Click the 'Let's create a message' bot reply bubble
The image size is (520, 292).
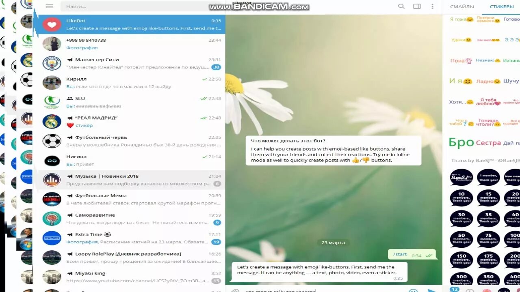pyautogui.click(x=320, y=272)
